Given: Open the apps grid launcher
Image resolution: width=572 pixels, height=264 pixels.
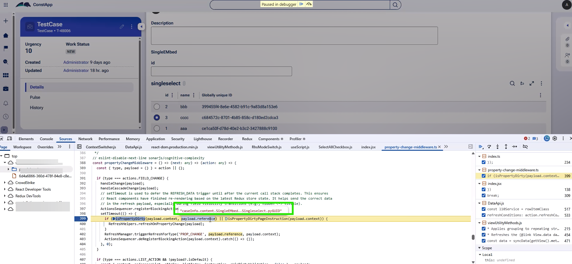Looking at the screenshot, I should pos(6,5).
